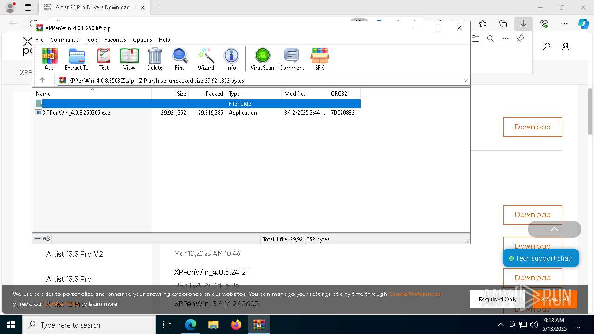The image size is (594, 334).
Task: Open the Commands menu
Action: point(65,40)
